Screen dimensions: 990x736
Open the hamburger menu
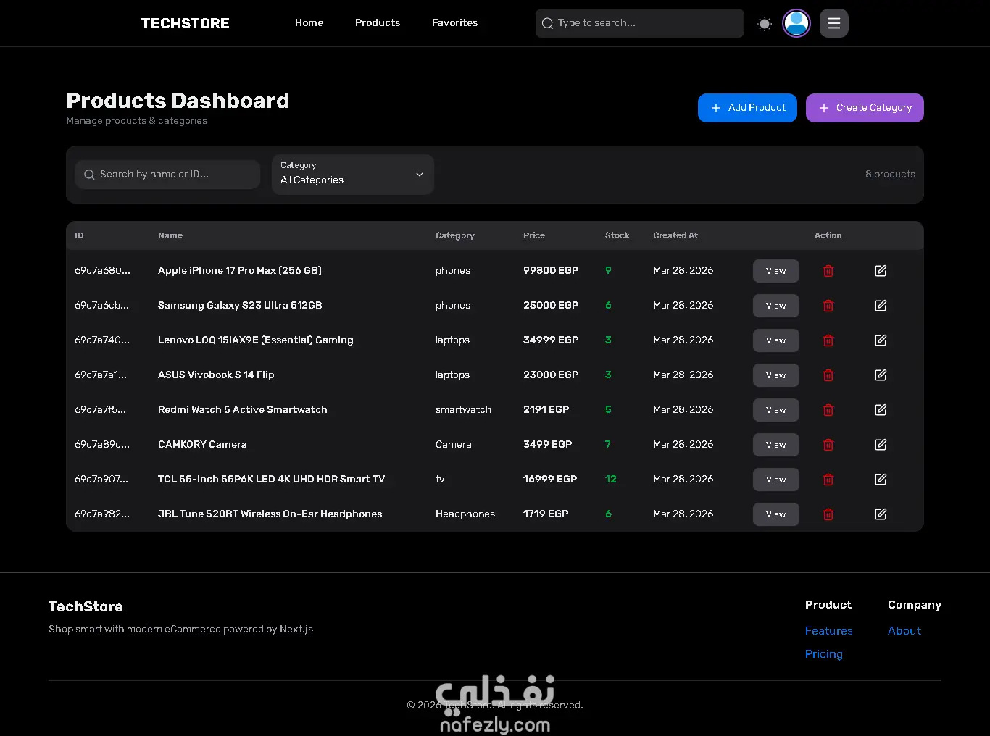pos(834,23)
